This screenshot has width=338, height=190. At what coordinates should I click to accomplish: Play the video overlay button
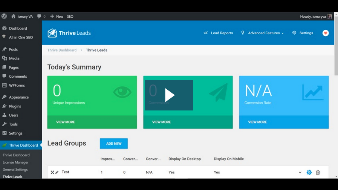coord(169,95)
